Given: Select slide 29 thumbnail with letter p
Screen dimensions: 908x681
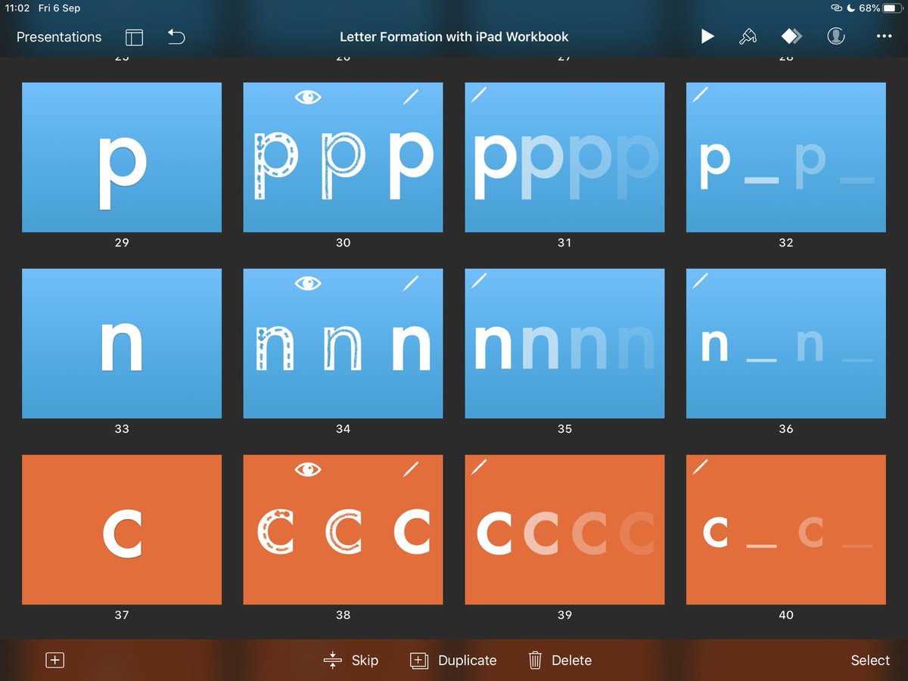Looking at the screenshot, I should [x=122, y=157].
